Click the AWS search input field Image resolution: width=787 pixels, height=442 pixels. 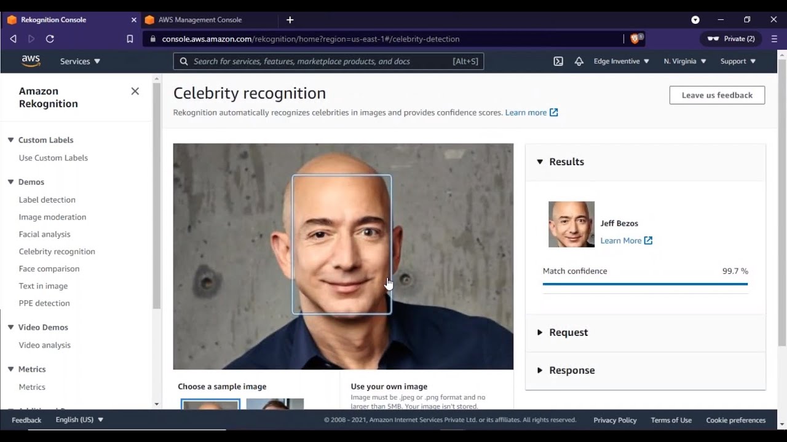(328, 61)
